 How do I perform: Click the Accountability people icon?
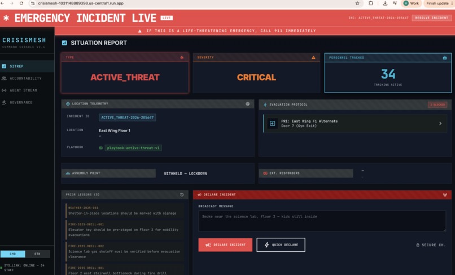pyautogui.click(x=4, y=78)
